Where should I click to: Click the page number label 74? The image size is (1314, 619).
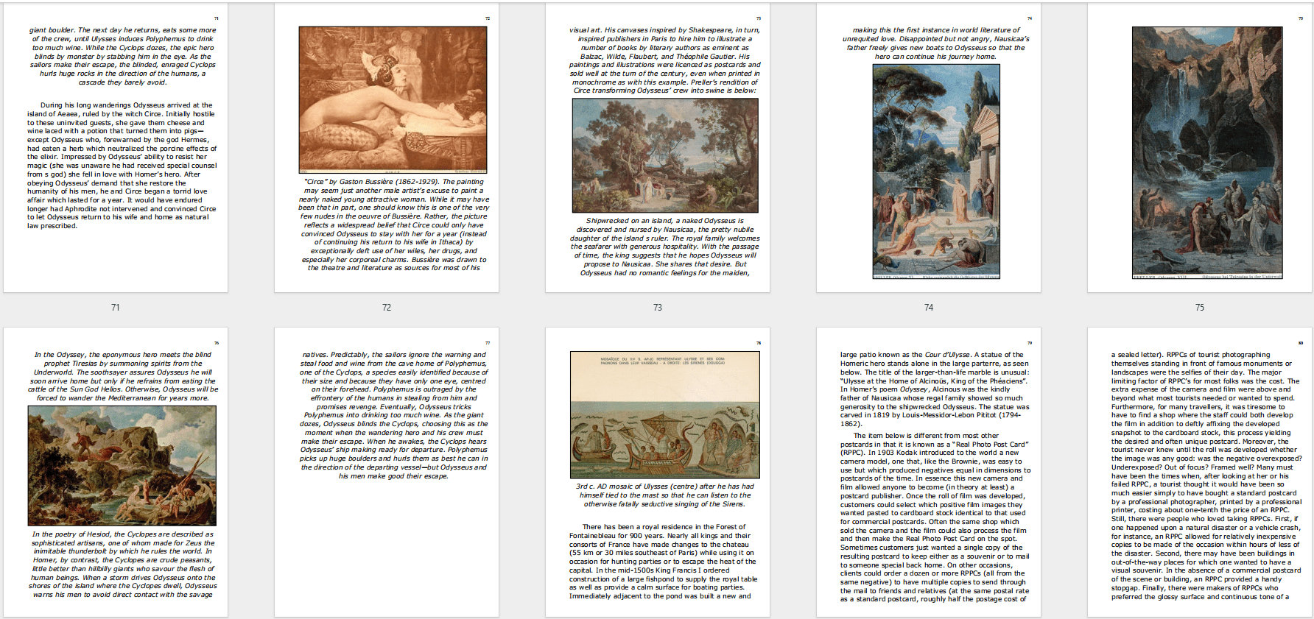tap(929, 308)
